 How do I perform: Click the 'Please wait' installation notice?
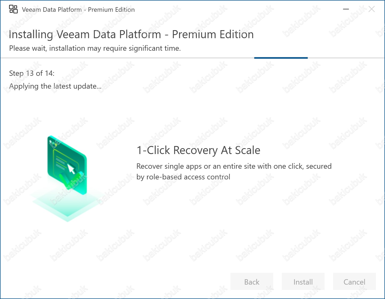95,48
